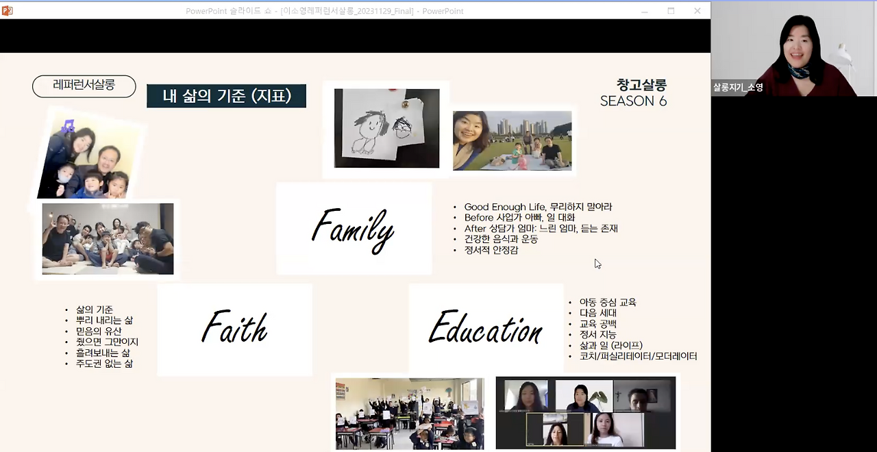Click bullet '다음 세대'
Screen dimensions: 877x452
click(x=598, y=313)
